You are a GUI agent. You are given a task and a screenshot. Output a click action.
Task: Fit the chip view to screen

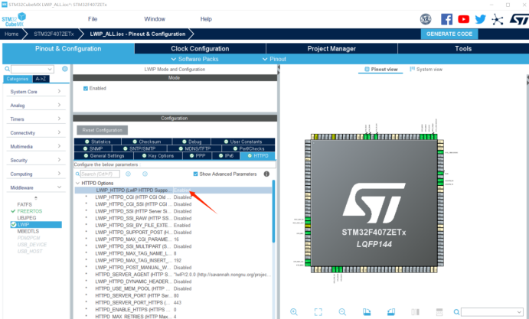(318, 312)
